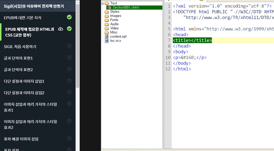
Task: Click the content.opf file icon
Action: point(106,37)
